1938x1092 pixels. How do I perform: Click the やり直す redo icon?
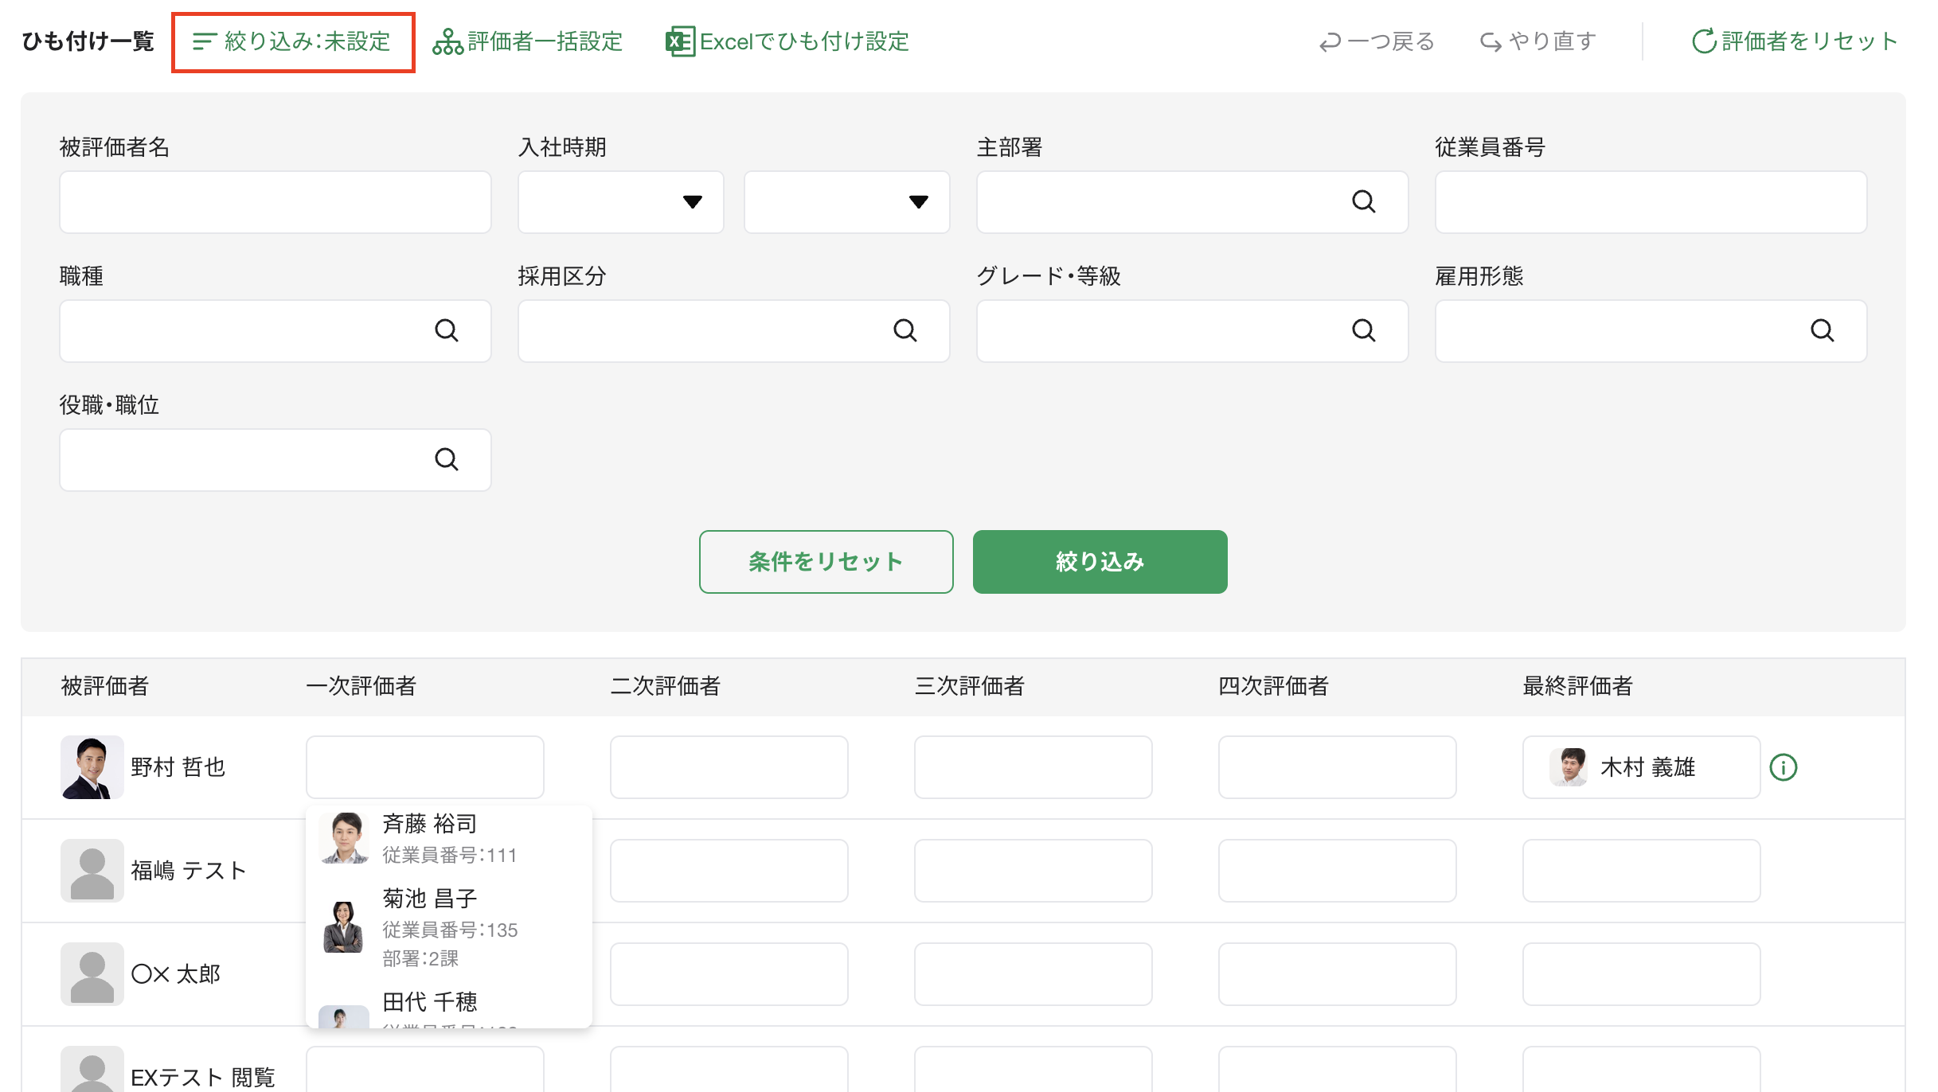[x=1491, y=41]
